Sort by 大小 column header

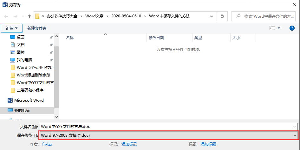pos(236,38)
